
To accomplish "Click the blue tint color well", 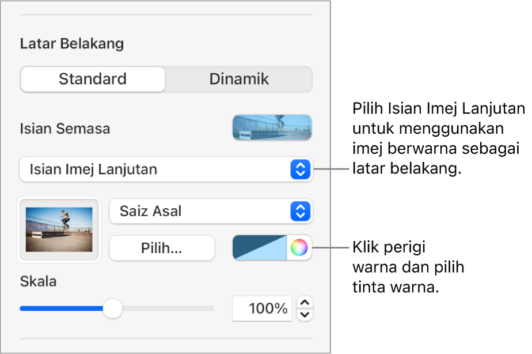I will 259,248.
